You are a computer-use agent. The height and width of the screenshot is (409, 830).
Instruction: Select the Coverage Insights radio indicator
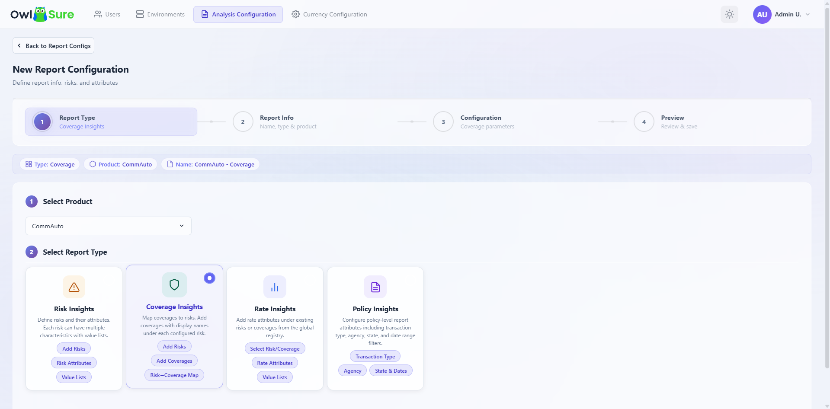[x=209, y=278]
